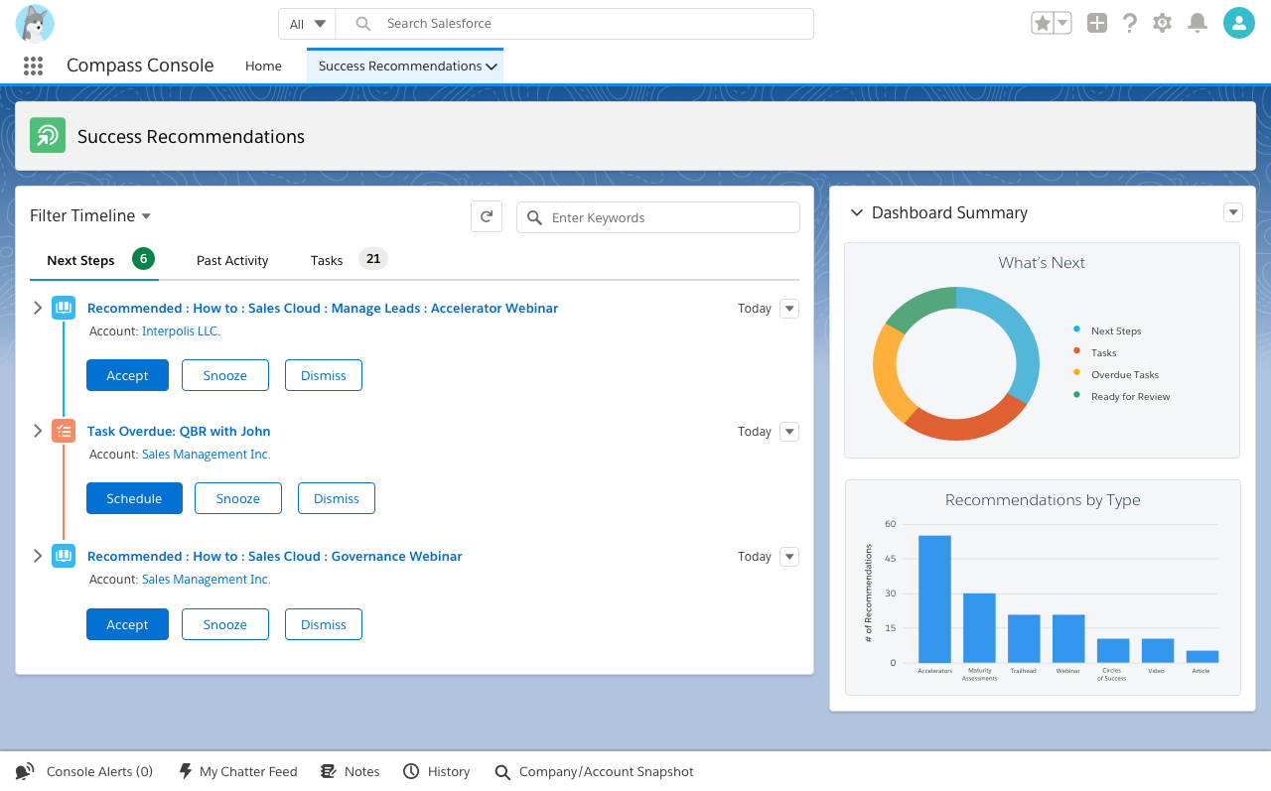Open the All search scope dropdown
The width and height of the screenshot is (1271, 791).
point(307,24)
